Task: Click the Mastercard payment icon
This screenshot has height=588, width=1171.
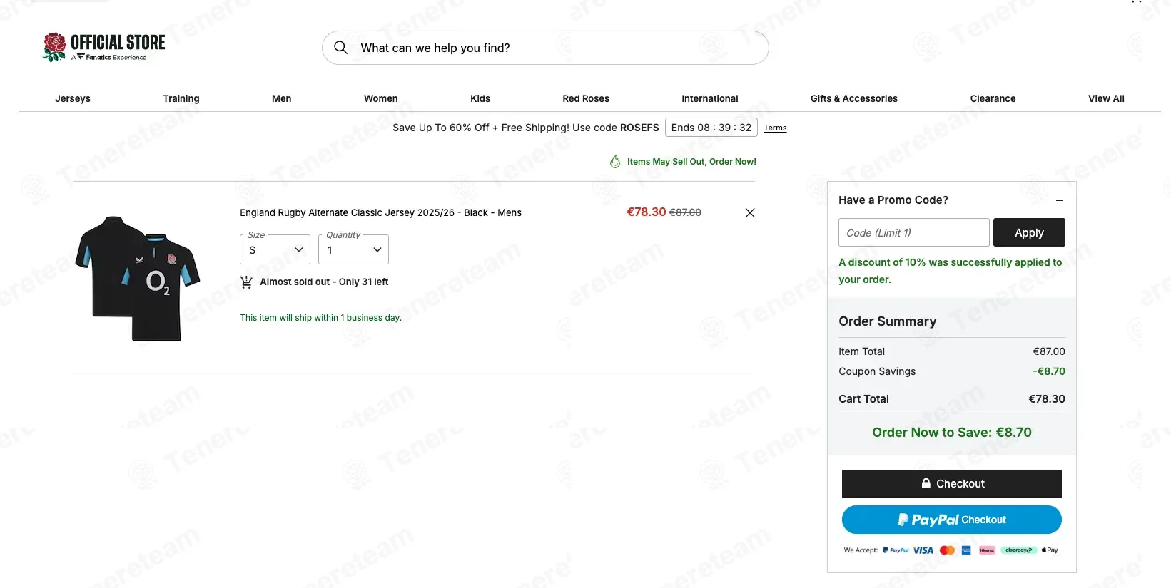Action: pos(947,550)
